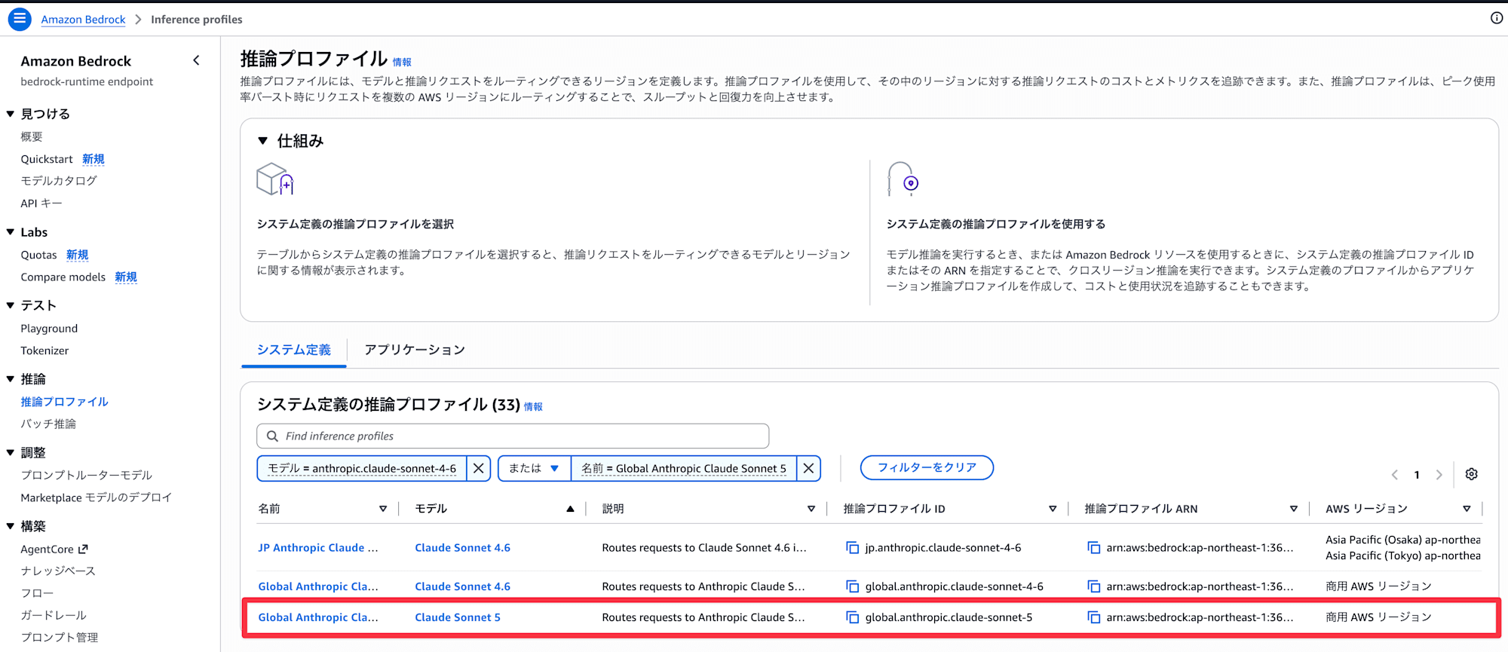Open Quickstart in the sidebar

click(x=47, y=159)
